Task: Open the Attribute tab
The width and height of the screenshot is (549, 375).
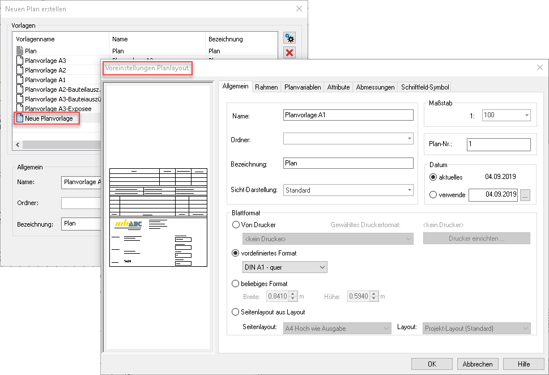Action: coord(338,87)
